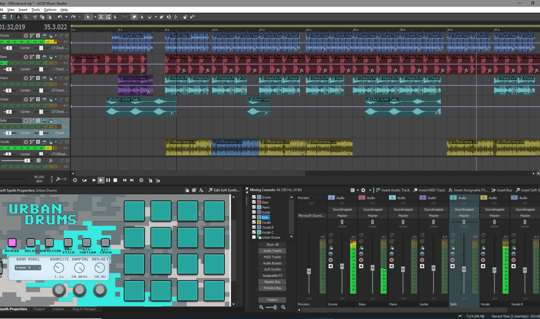The height and width of the screenshot is (319, 540).
Task: Switch to the Explorer tab
Action: [x=58, y=309]
